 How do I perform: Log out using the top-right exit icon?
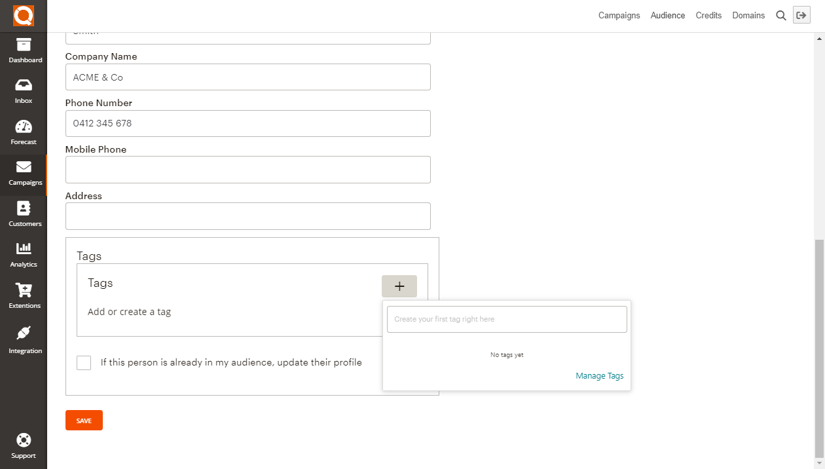click(801, 14)
